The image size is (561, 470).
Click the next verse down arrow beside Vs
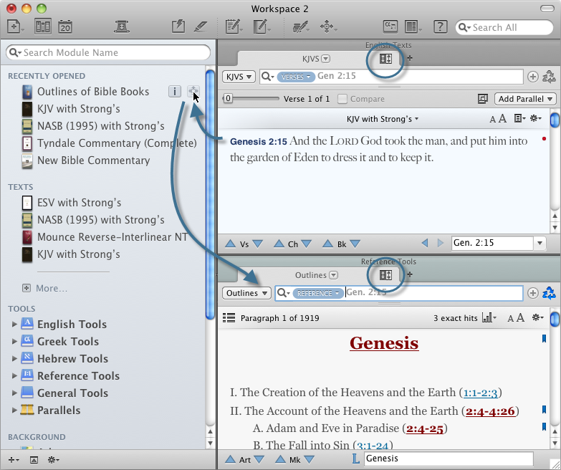click(x=257, y=244)
